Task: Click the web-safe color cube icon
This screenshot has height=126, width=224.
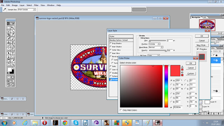Action: (182, 72)
